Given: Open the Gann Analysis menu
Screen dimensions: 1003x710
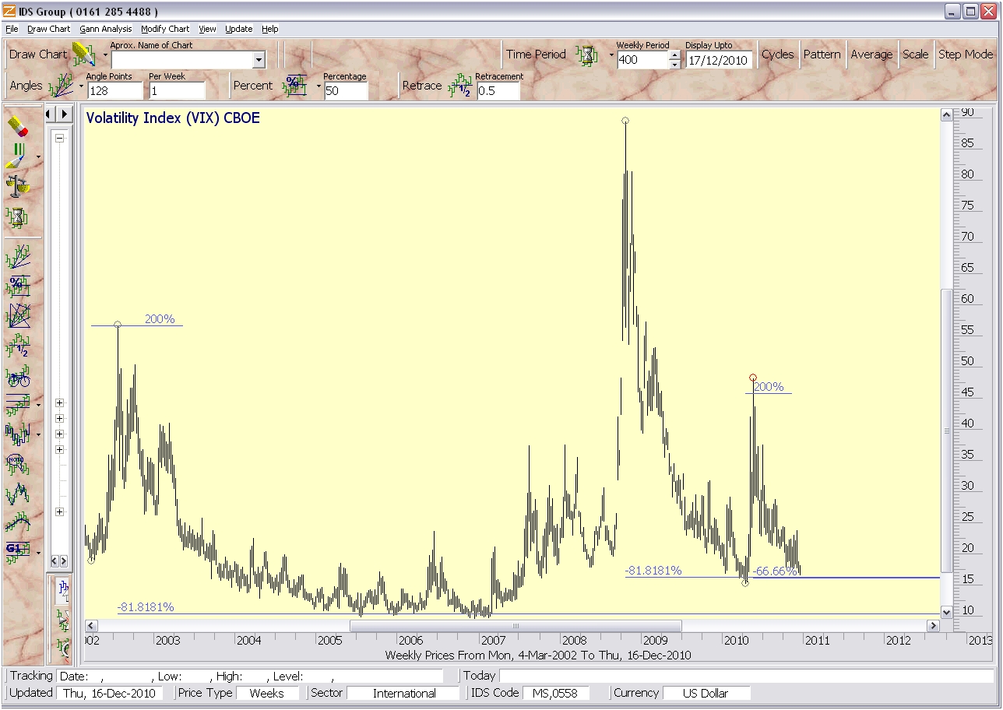Looking at the screenshot, I should click(x=105, y=29).
